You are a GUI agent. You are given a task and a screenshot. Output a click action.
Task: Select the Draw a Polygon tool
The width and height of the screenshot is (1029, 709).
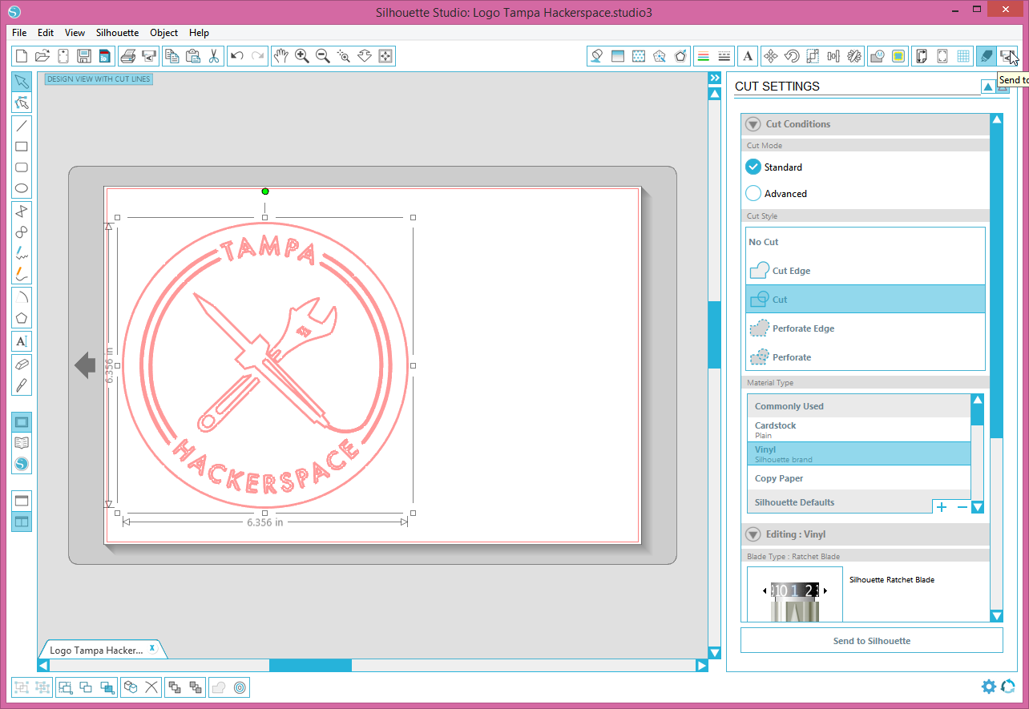pyautogui.click(x=22, y=318)
